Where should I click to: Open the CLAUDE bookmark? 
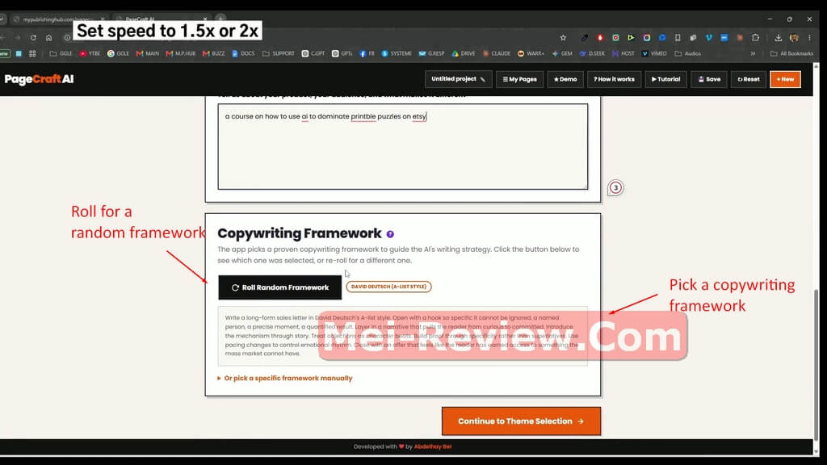pos(497,53)
